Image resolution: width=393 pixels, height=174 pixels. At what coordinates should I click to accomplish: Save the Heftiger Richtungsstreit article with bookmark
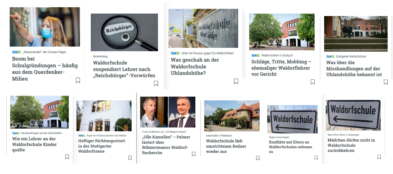tap(130, 158)
